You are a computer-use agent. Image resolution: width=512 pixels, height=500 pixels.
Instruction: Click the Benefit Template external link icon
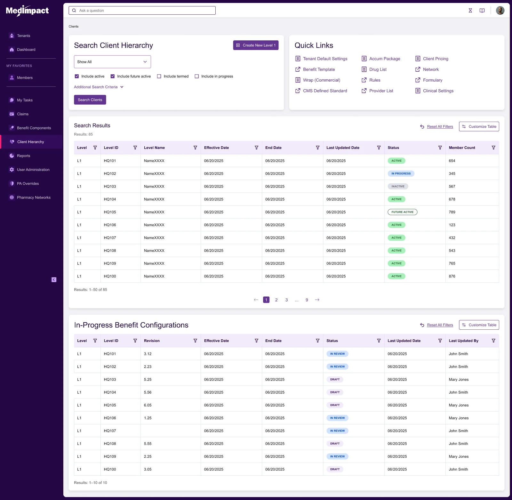click(x=298, y=69)
